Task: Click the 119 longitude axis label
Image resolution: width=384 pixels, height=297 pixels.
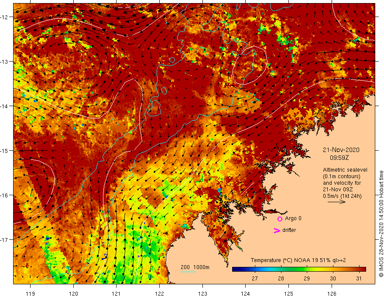Action: click(x=31, y=294)
